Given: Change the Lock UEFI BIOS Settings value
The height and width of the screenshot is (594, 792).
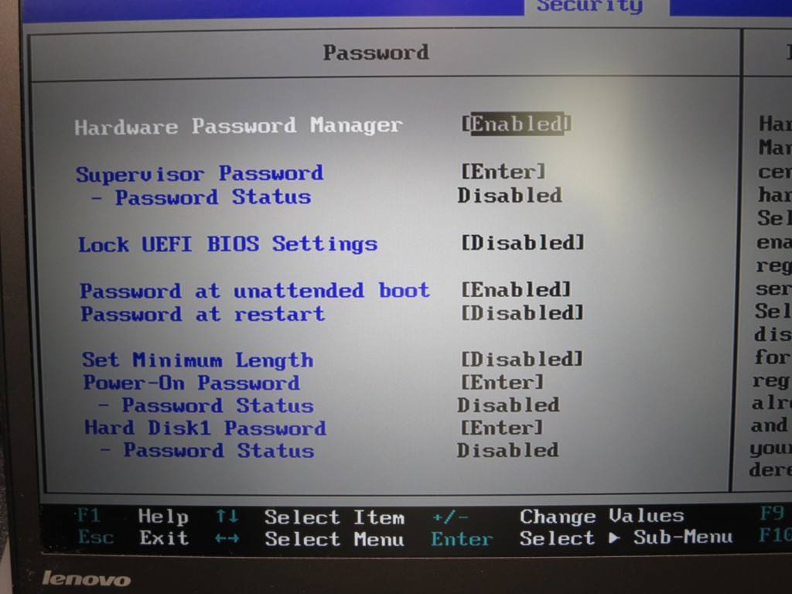Looking at the screenshot, I should pos(522,242).
